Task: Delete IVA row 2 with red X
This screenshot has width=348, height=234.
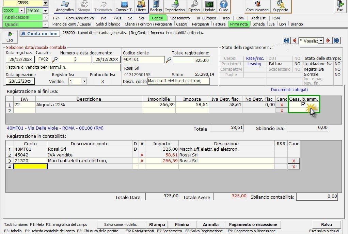Action: (282, 111)
